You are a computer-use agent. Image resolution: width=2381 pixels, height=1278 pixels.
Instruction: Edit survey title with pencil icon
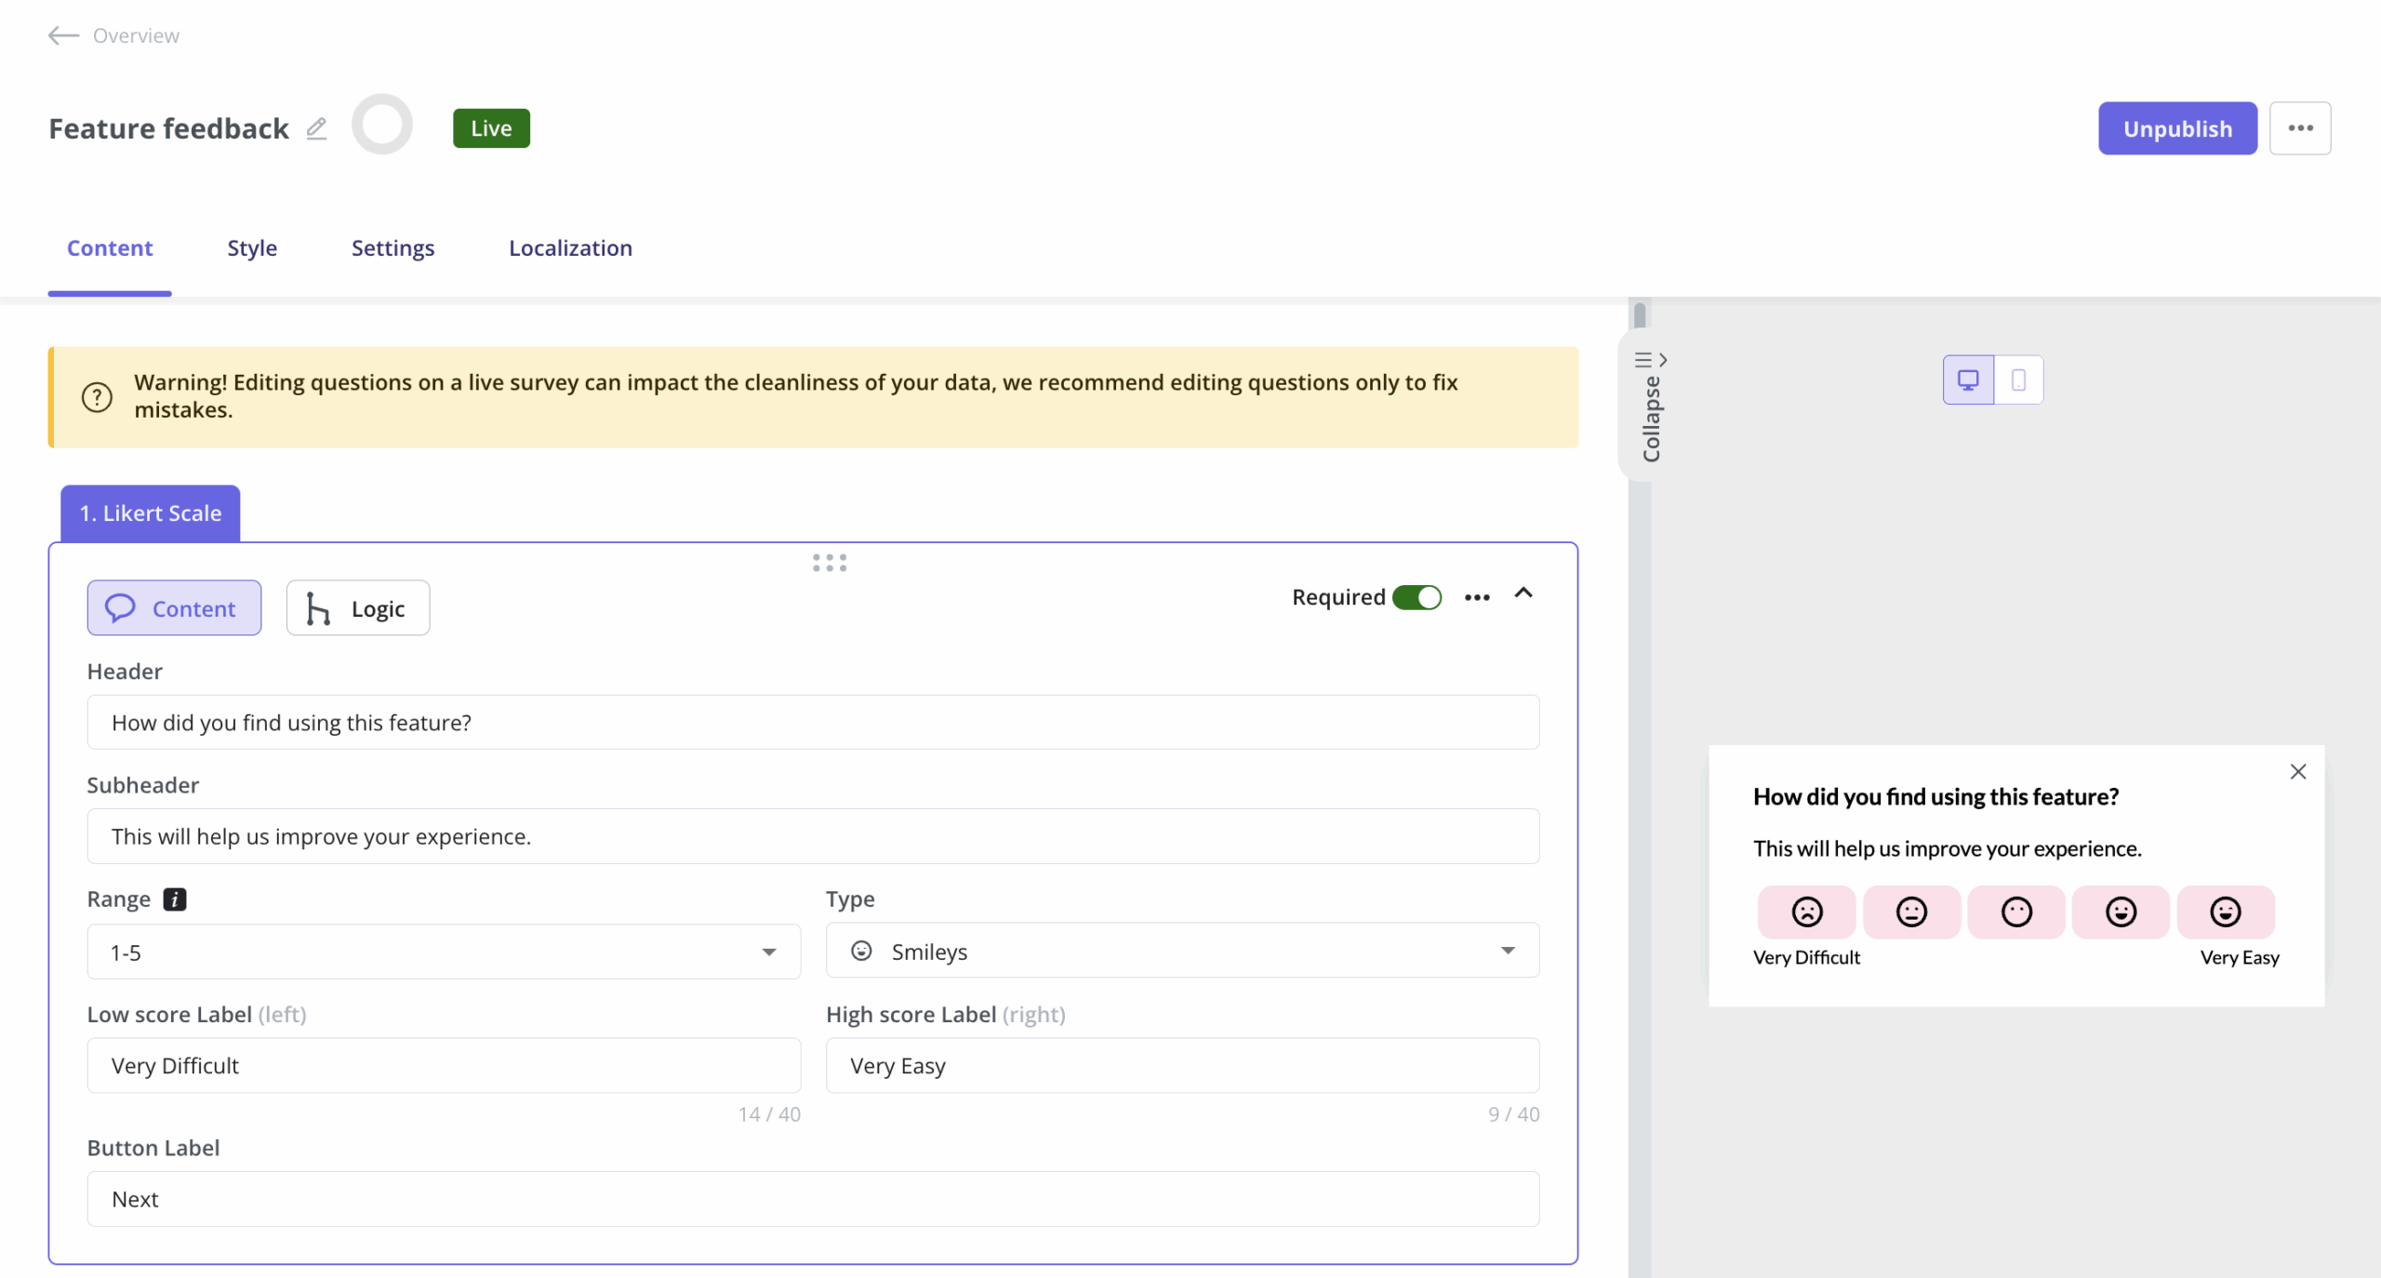point(316,128)
